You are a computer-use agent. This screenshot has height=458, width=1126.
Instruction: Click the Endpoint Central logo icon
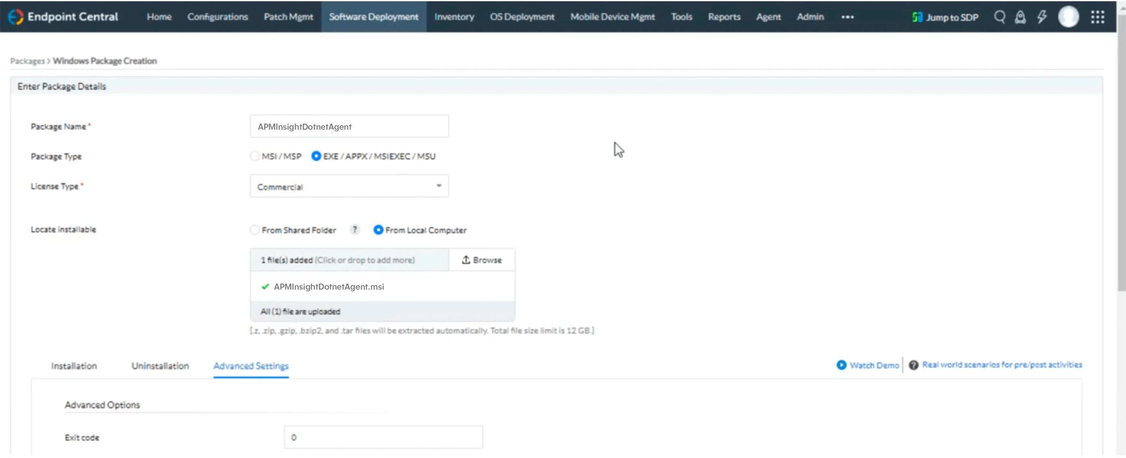click(16, 17)
